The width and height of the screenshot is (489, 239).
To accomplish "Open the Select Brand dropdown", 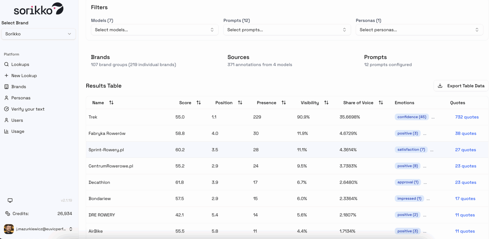I will 38,34.
